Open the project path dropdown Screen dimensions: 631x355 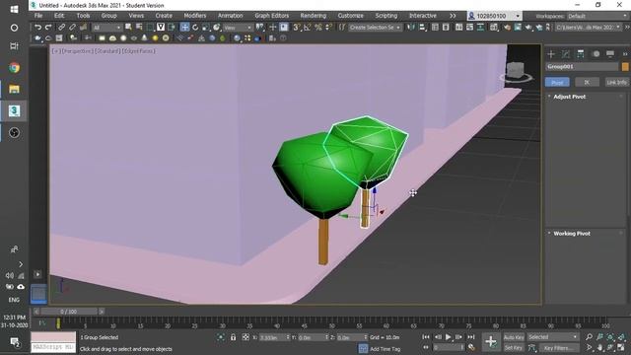pyautogui.click(x=589, y=28)
